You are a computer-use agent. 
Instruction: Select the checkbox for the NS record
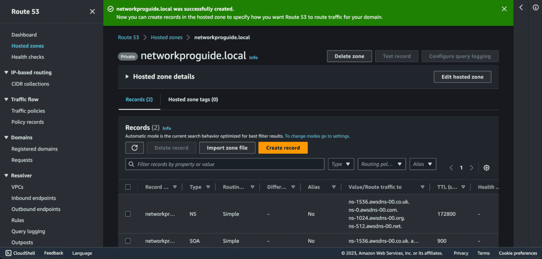(128, 214)
